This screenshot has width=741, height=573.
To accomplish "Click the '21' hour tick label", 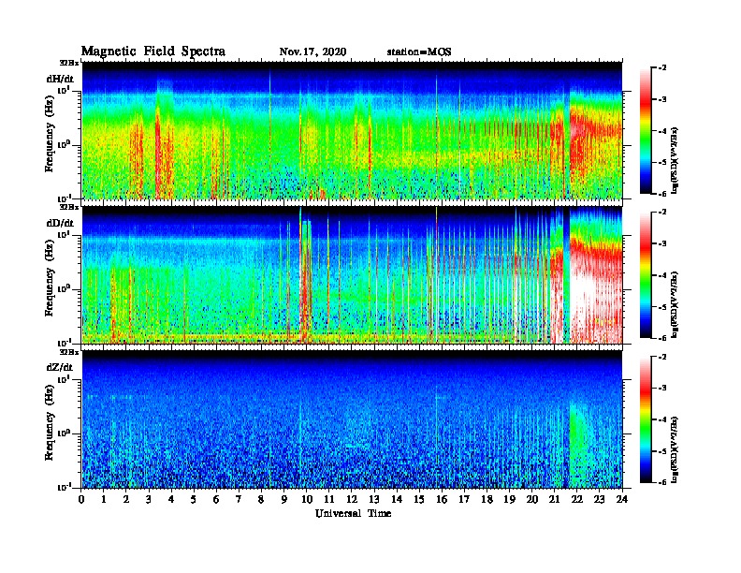I will tap(554, 500).
